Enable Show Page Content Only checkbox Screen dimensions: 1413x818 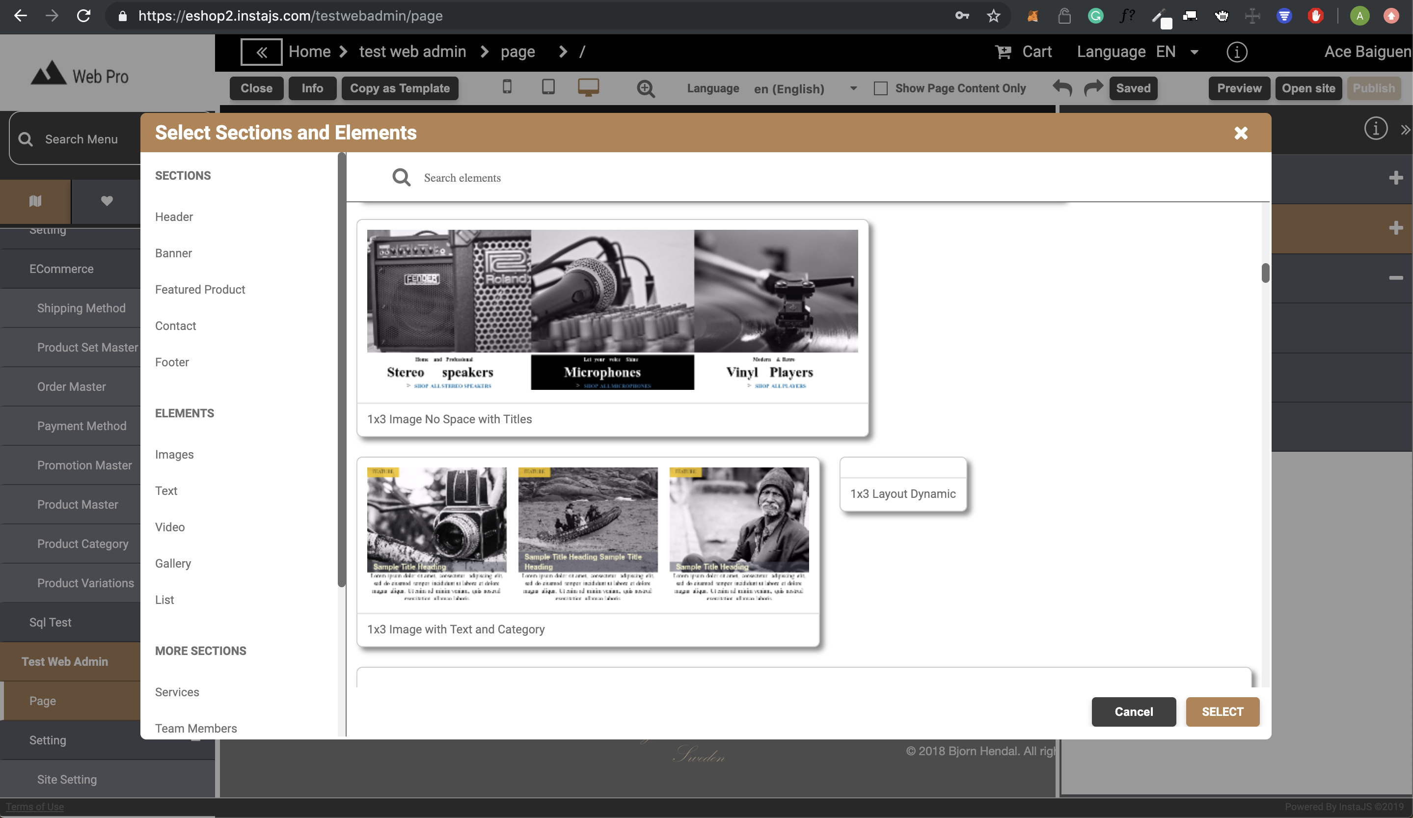880,88
